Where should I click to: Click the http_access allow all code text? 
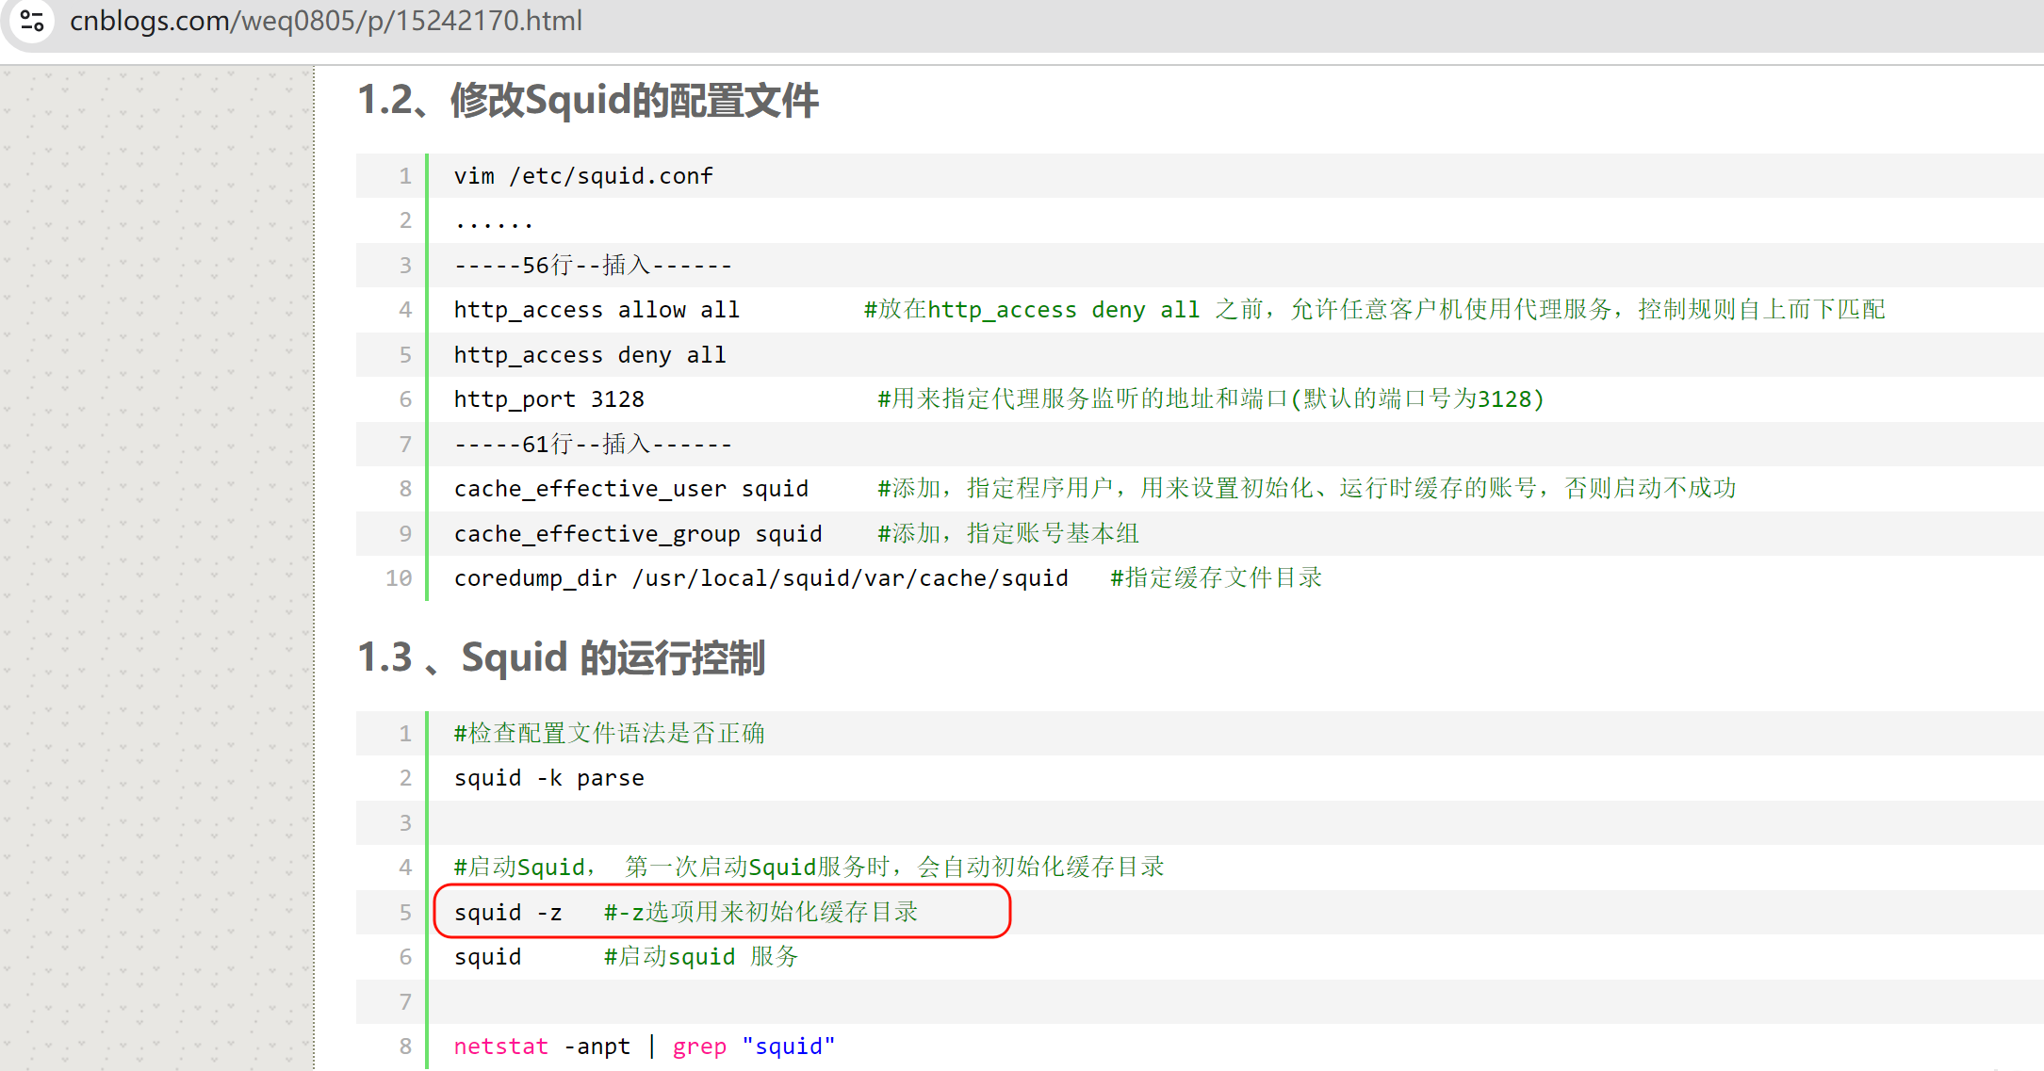click(x=597, y=310)
